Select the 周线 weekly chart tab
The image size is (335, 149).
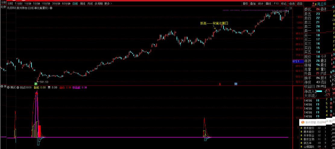(x=82, y=4)
